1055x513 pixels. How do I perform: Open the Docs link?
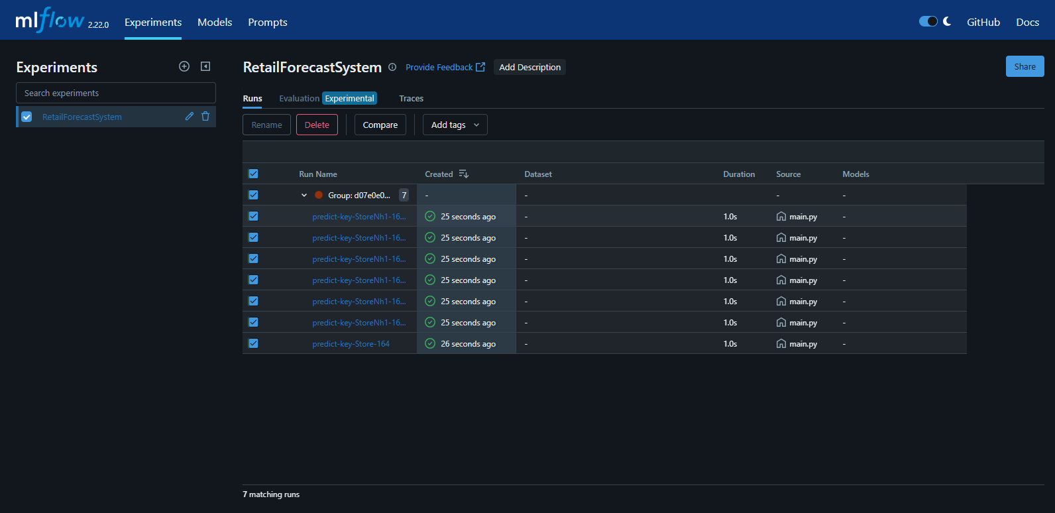coord(1028,22)
